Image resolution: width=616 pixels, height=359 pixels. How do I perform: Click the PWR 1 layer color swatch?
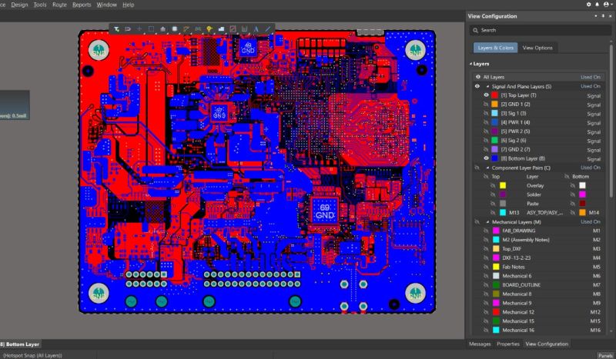[495, 122]
